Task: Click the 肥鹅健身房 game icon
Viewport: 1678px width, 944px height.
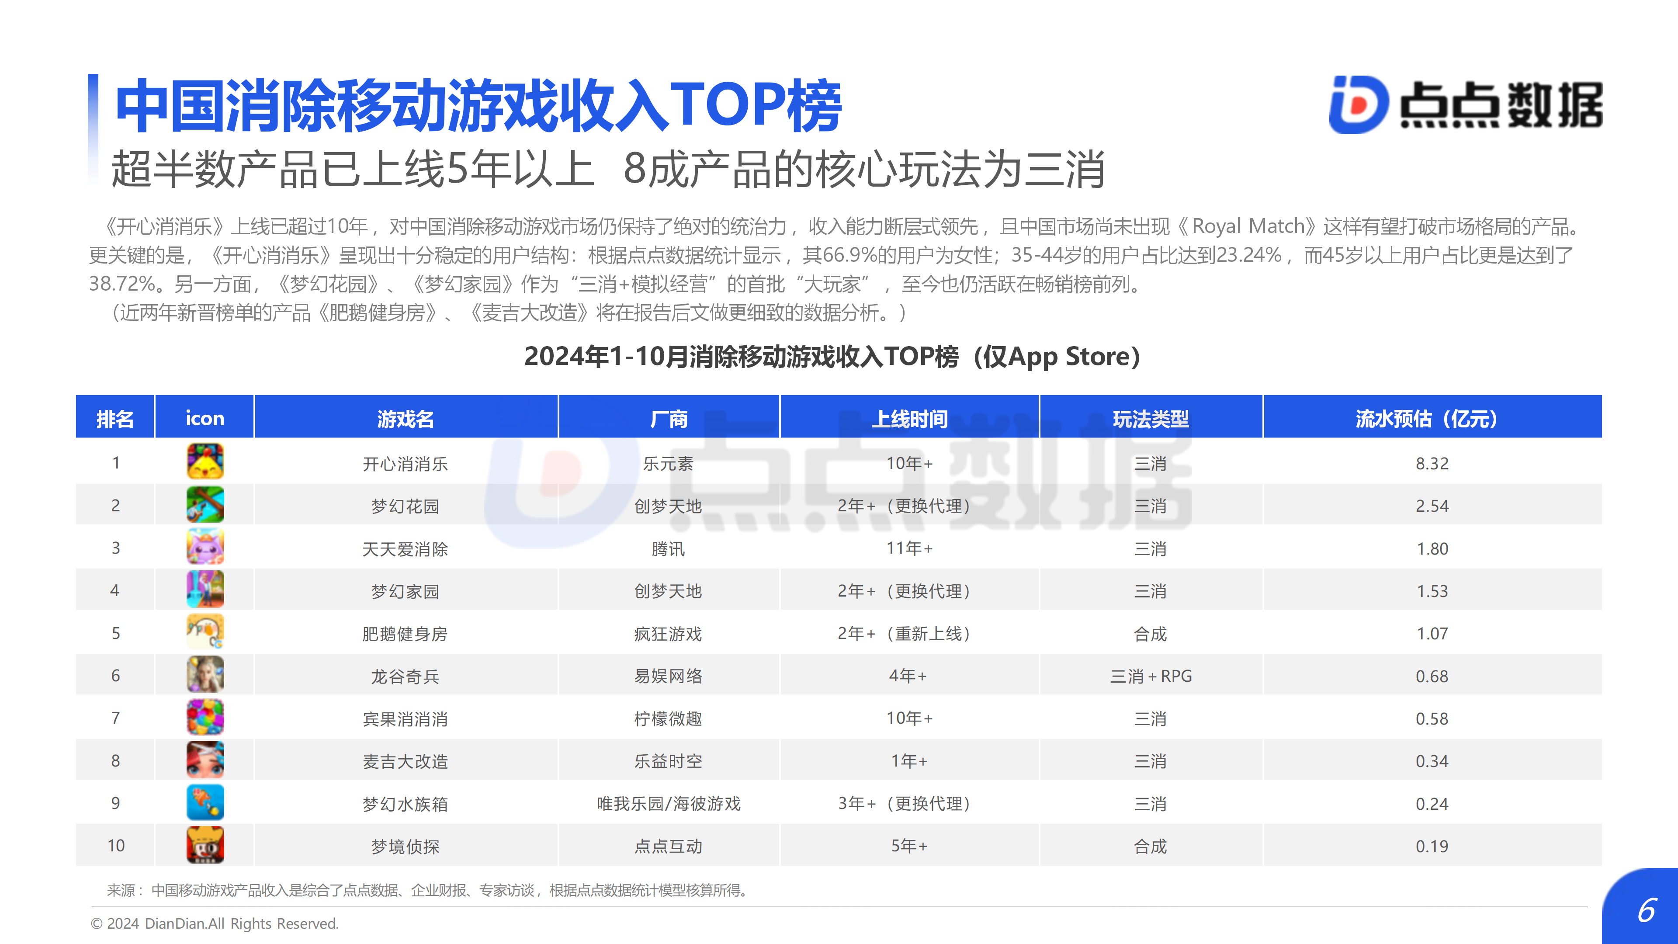Action: click(205, 632)
